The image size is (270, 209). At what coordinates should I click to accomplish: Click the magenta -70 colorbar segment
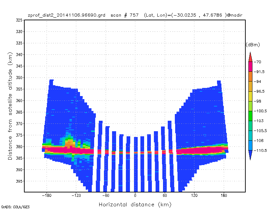[250, 67]
